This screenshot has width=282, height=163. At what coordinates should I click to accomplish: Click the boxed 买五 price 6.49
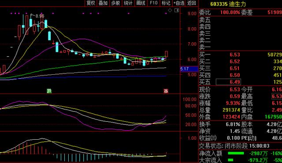tap(228, 82)
